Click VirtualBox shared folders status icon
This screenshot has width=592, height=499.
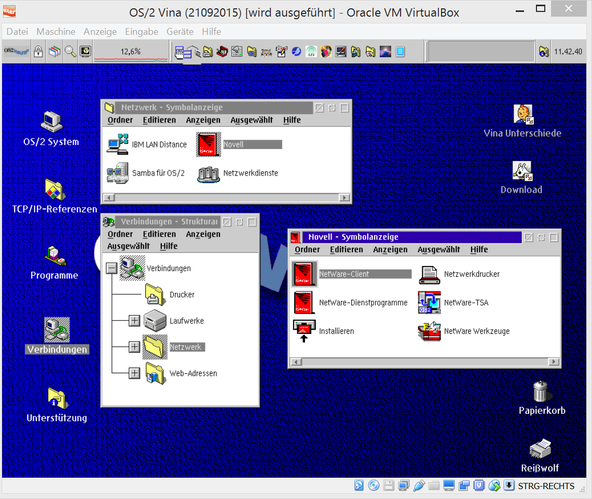[x=434, y=485]
